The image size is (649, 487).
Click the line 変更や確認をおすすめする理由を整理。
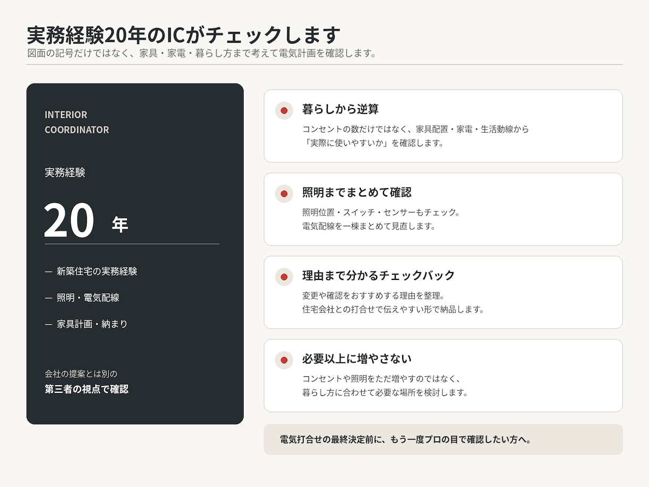coord(373,296)
